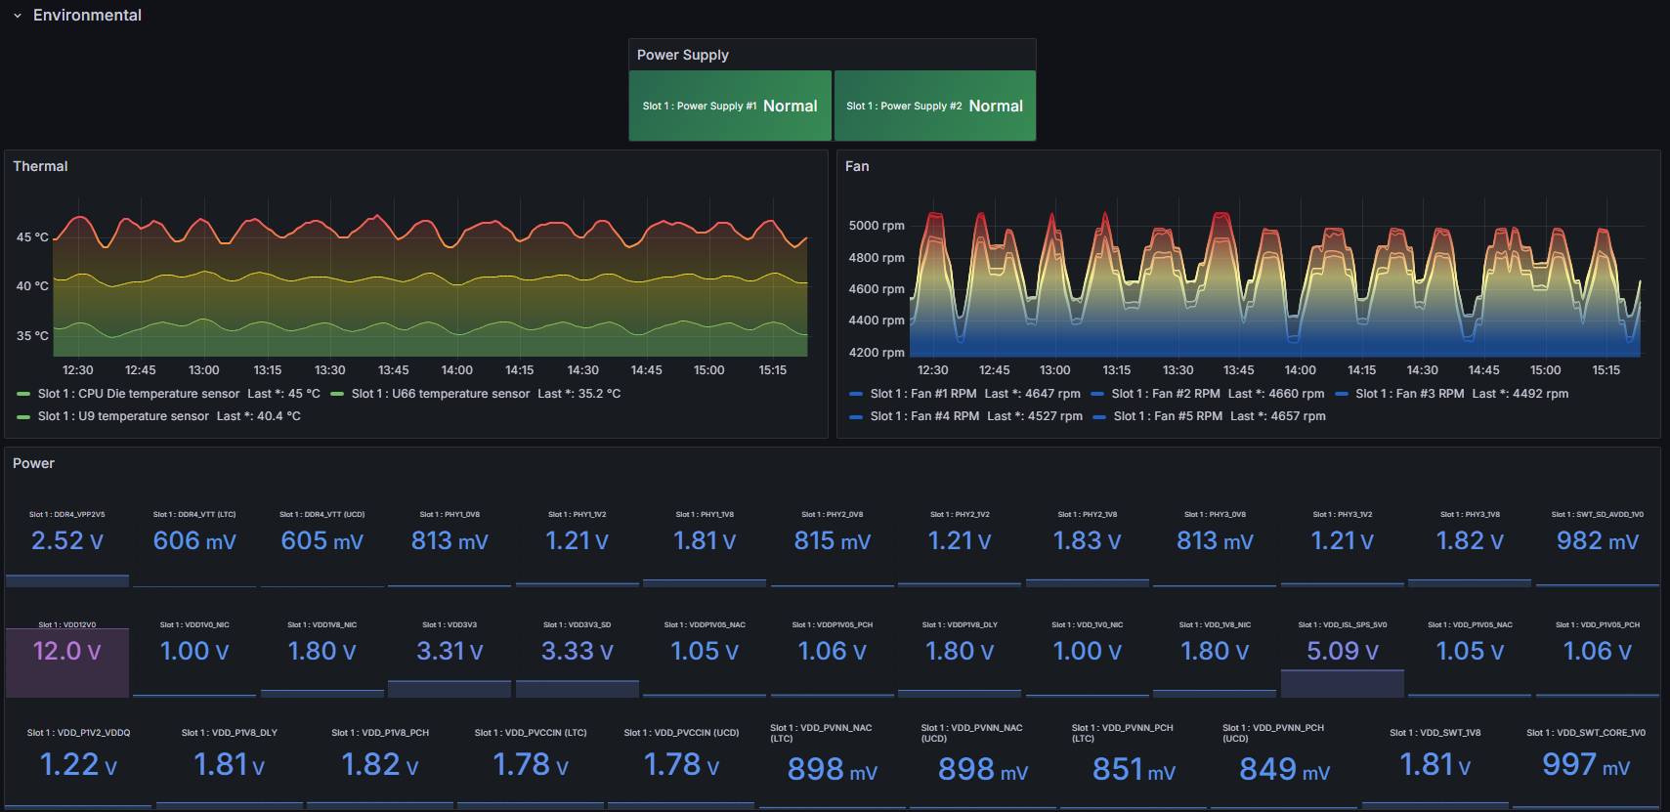Screen dimensions: 1670x812
Task: Open the Thermal panel title menu
Action: click(x=40, y=166)
